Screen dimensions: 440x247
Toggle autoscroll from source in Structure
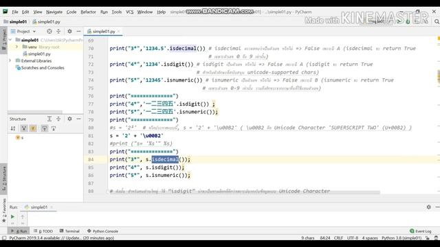54,128
